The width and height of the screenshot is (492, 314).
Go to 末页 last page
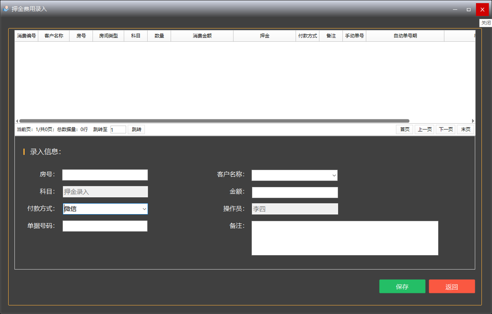click(x=465, y=130)
